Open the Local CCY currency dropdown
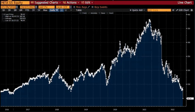The width and height of the screenshot is (195, 112). 71,7
